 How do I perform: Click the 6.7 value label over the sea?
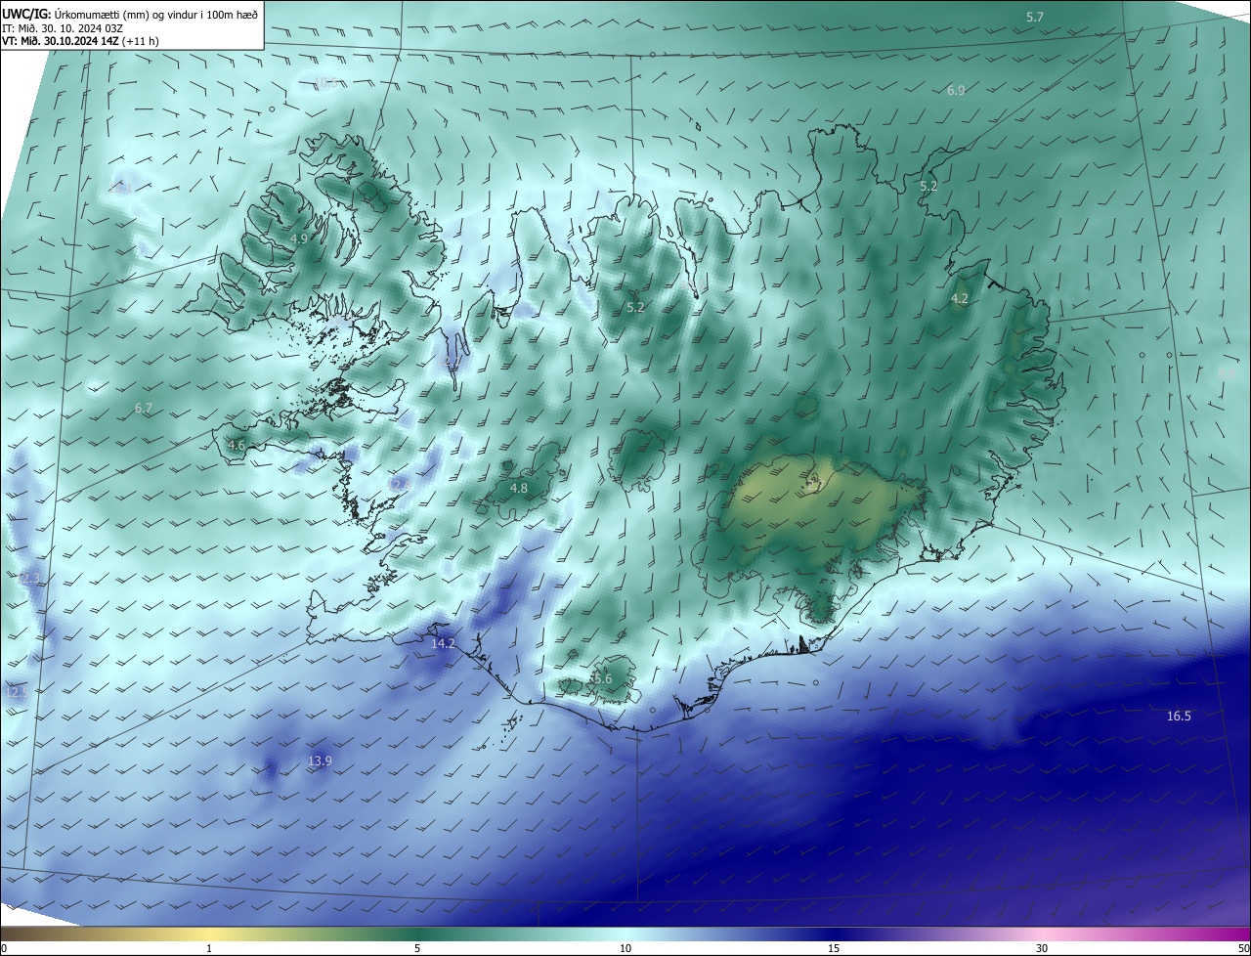144,408
